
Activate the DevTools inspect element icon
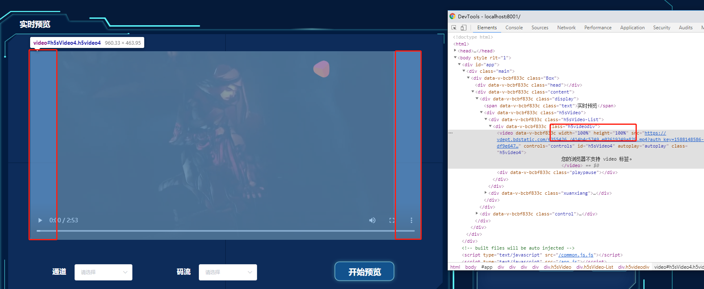(454, 28)
